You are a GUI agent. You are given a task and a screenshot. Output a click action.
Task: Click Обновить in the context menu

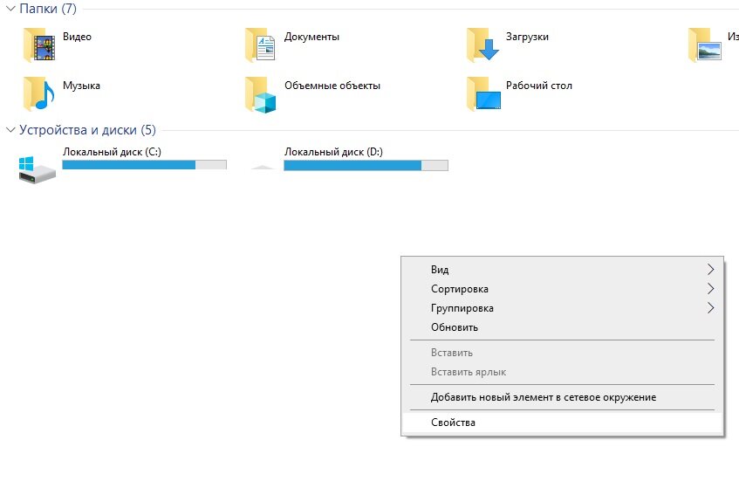562,327
